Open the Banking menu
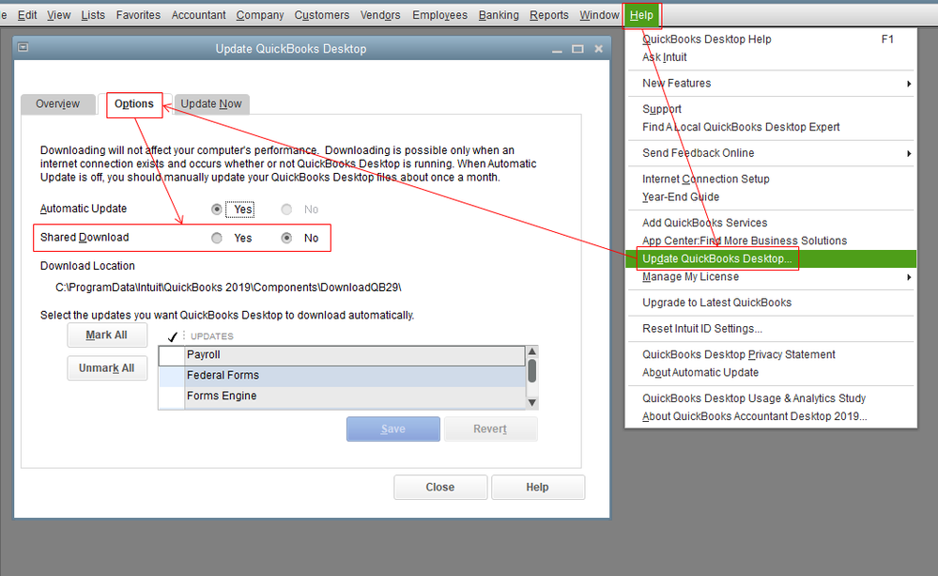938x576 pixels. [x=499, y=15]
